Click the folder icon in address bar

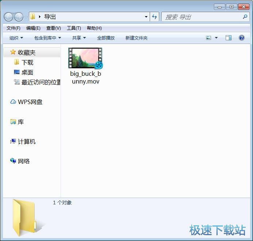33,16
